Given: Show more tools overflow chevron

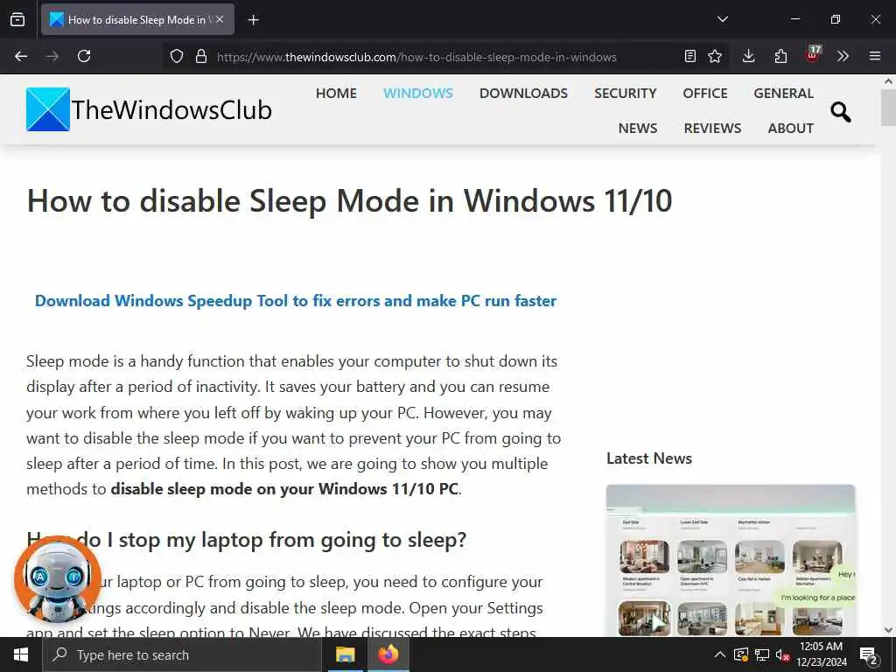Looking at the screenshot, I should click(843, 56).
